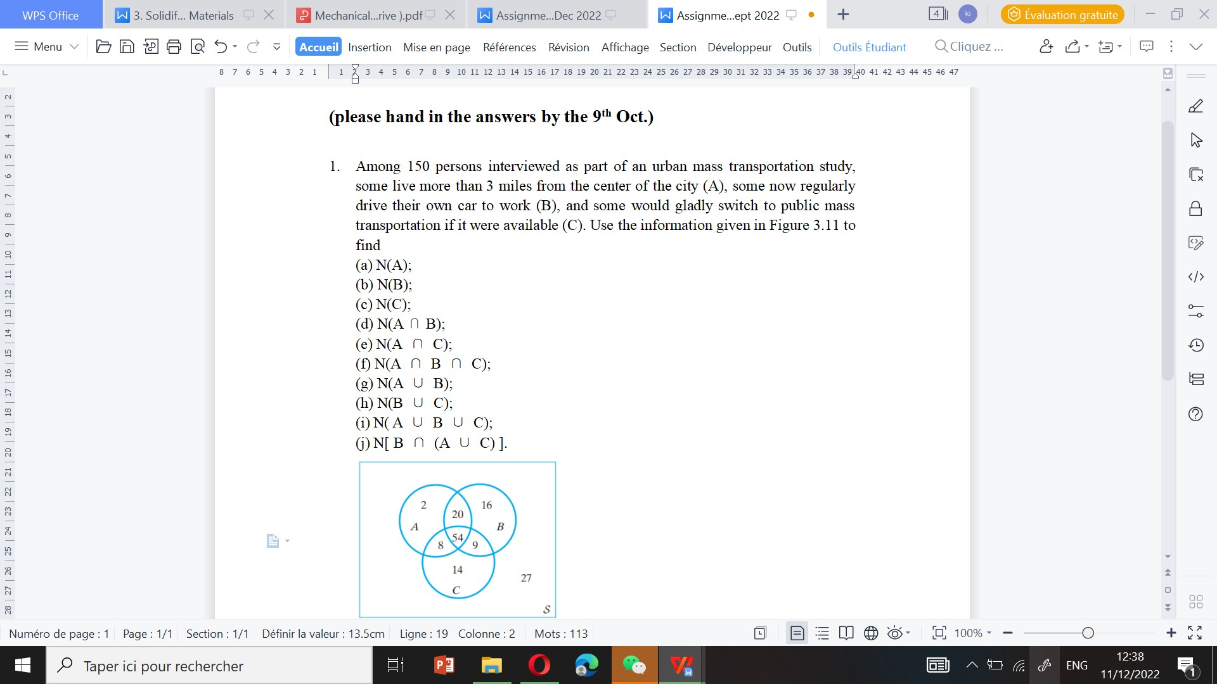
Task: Select the Accueil ribbon tab
Action: [x=318, y=46]
